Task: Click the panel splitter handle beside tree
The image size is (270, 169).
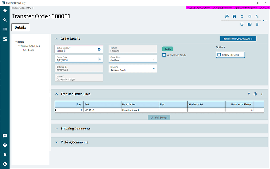Action: (x=50, y=95)
